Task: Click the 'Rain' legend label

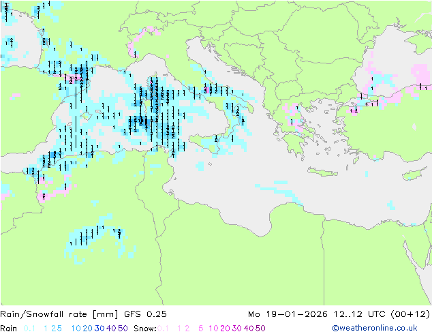Action: [x=9, y=329]
